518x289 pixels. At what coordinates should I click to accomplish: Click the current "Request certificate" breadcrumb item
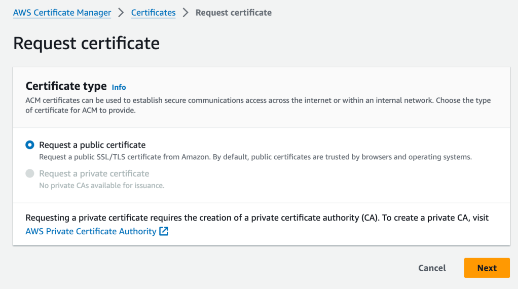coord(233,13)
